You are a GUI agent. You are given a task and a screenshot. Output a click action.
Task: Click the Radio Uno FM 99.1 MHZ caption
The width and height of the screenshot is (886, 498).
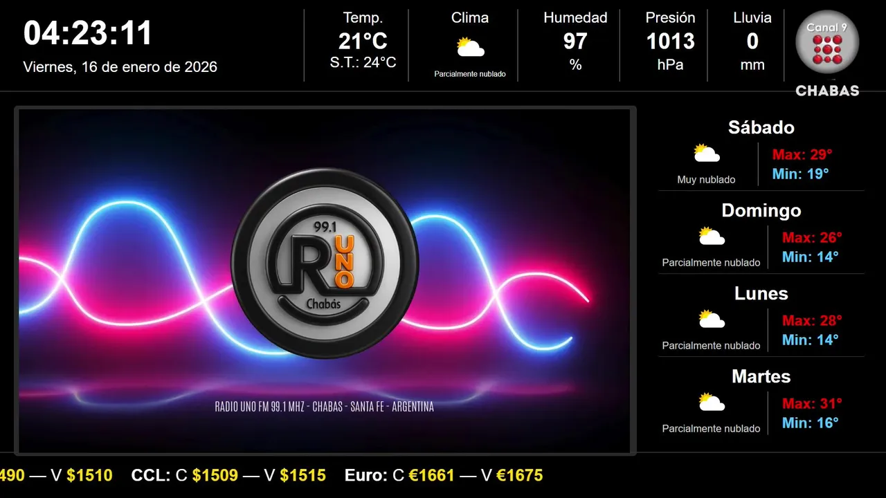[x=325, y=407]
